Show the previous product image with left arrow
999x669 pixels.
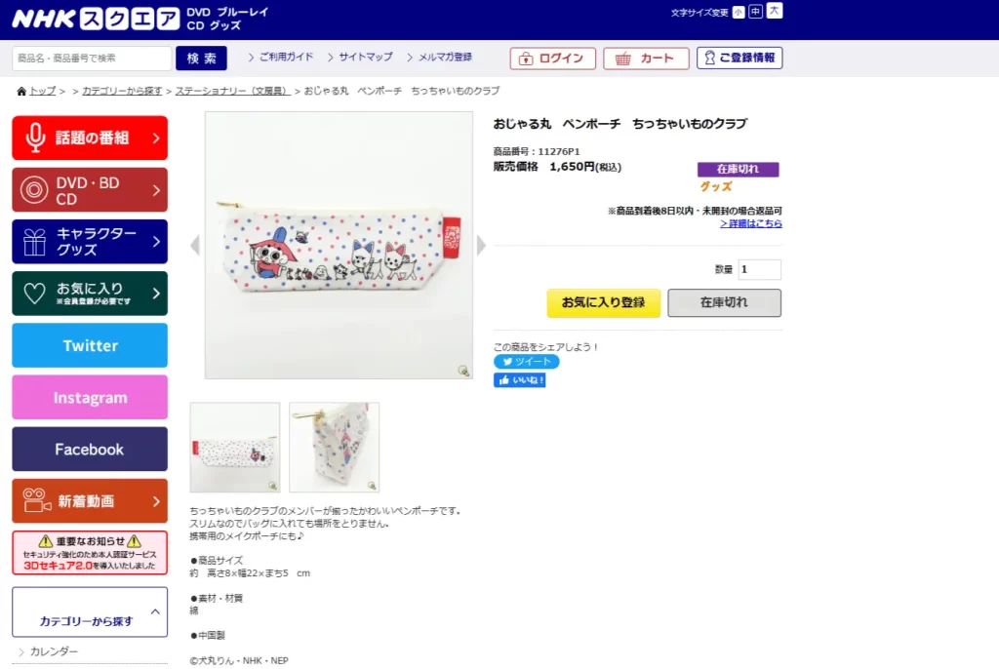point(195,245)
